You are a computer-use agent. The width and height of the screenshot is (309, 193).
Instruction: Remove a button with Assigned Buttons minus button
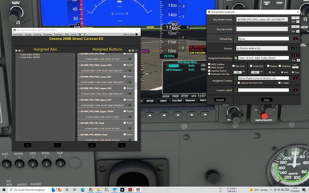click(122, 145)
